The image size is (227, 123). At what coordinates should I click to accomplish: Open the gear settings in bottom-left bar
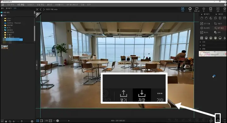(x=32, y=121)
